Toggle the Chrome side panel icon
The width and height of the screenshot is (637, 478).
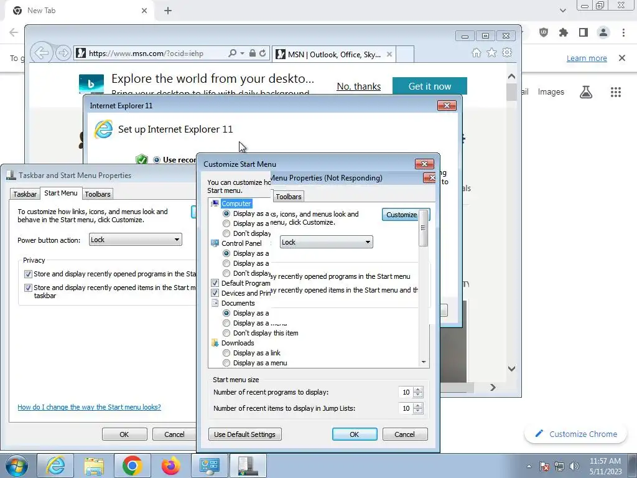tap(584, 32)
